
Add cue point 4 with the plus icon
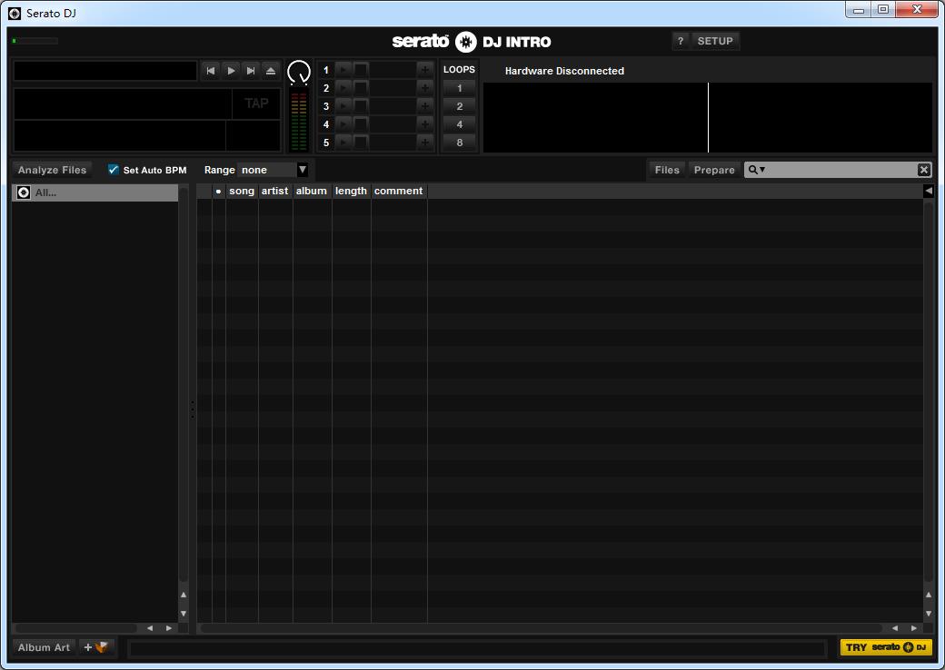pyautogui.click(x=425, y=124)
